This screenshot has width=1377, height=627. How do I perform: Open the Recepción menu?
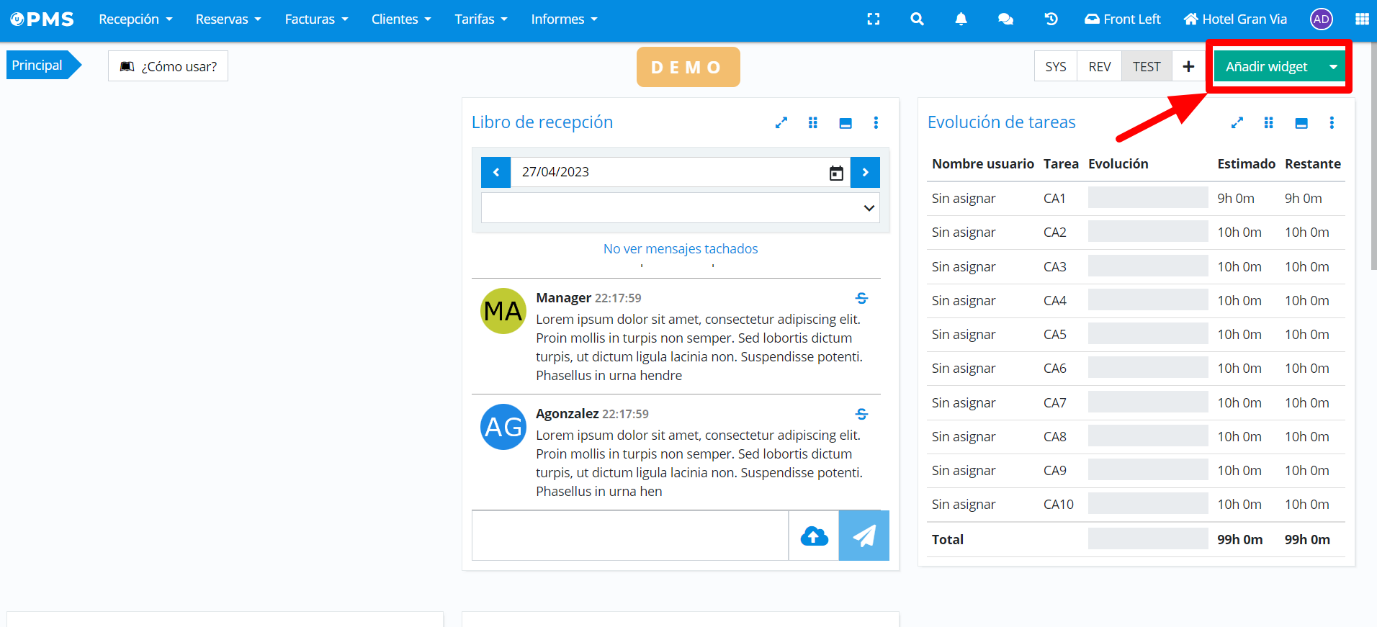135,19
